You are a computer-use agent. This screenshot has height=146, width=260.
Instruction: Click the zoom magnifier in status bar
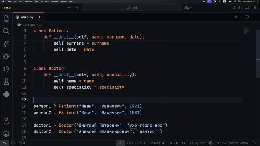(x=120, y=143)
